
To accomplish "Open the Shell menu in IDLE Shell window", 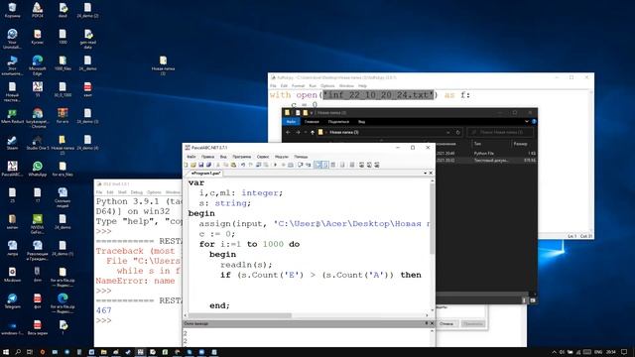I will coord(122,192).
